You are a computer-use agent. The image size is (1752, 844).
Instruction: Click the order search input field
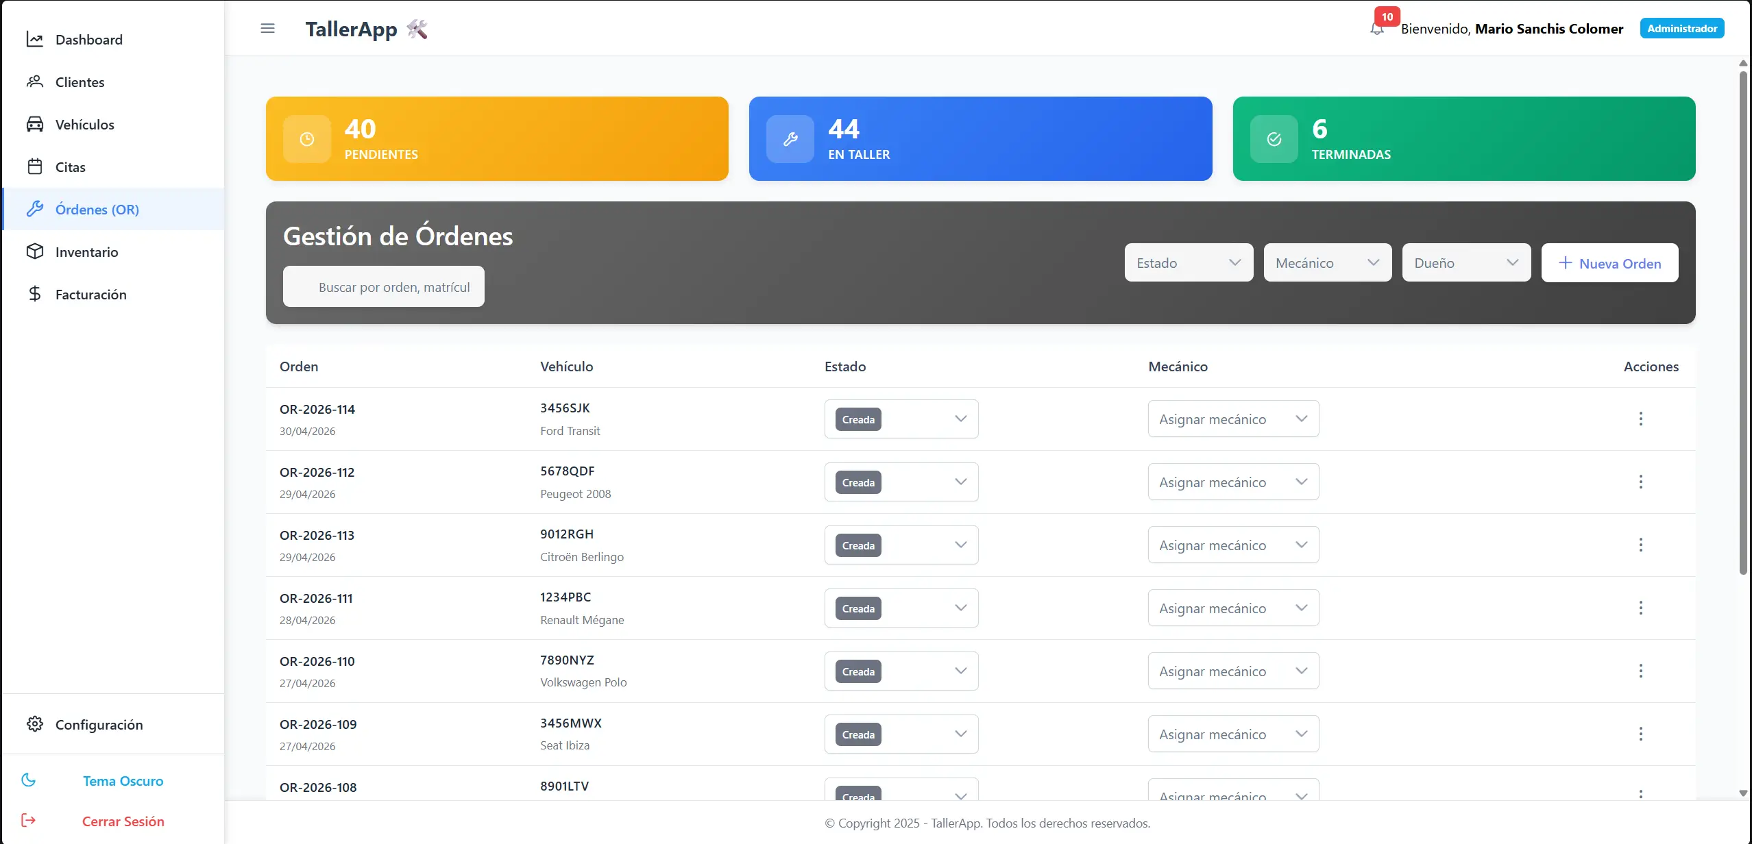coord(384,286)
